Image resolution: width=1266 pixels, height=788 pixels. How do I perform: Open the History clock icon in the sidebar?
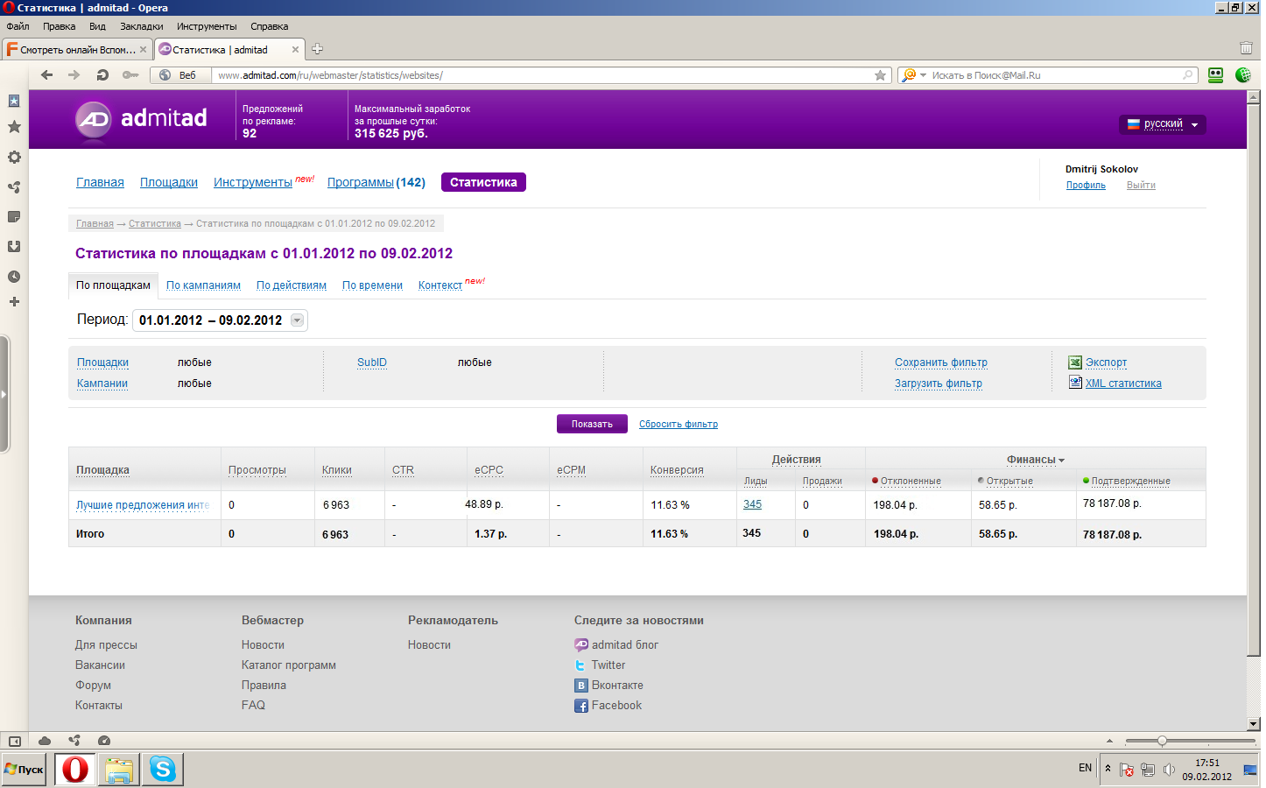point(14,277)
